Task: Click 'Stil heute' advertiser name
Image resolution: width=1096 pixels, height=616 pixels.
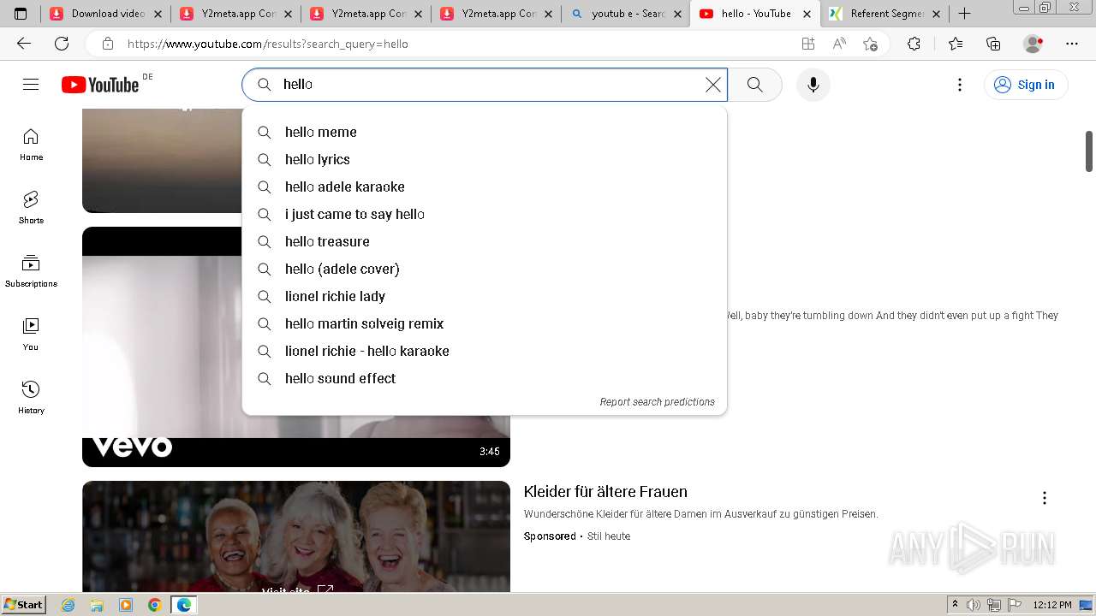Action: (609, 536)
